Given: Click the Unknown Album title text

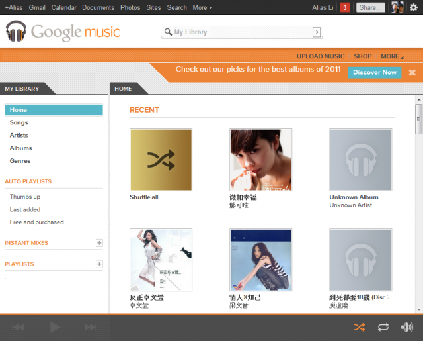Looking at the screenshot, I should (x=354, y=197).
